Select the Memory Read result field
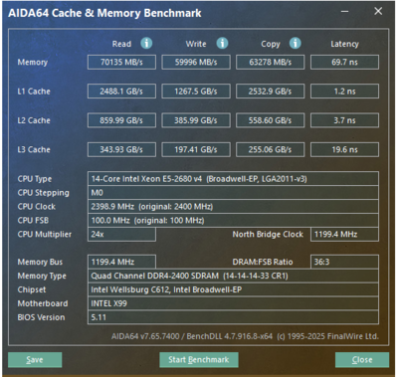 [x=121, y=62]
